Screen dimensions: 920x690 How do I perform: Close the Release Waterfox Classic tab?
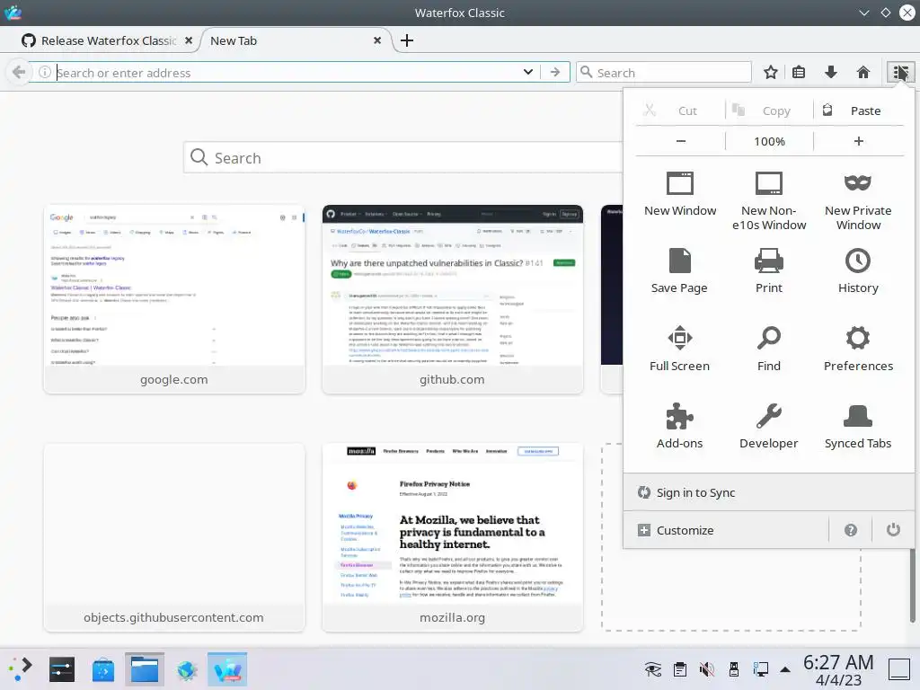(x=189, y=40)
